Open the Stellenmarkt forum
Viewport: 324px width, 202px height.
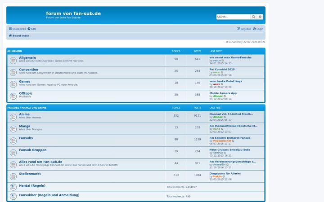tap(30, 174)
